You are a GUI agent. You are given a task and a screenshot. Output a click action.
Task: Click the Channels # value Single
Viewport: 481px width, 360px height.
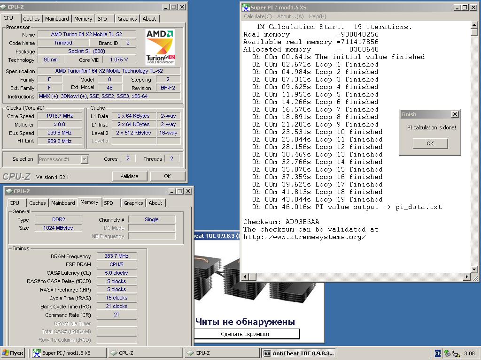tap(152, 219)
